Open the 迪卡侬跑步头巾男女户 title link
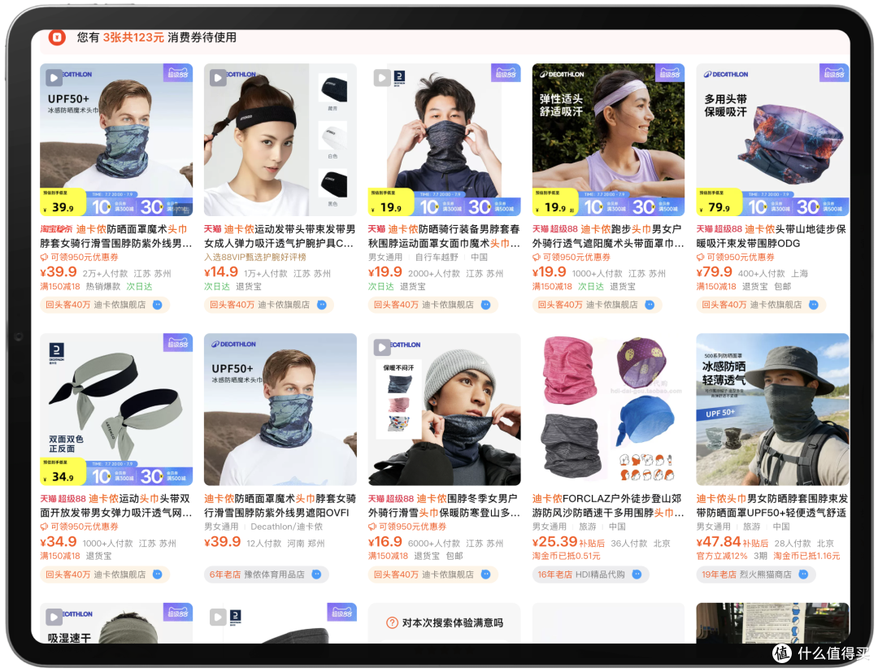The height and width of the screenshot is (672, 878). [x=608, y=236]
